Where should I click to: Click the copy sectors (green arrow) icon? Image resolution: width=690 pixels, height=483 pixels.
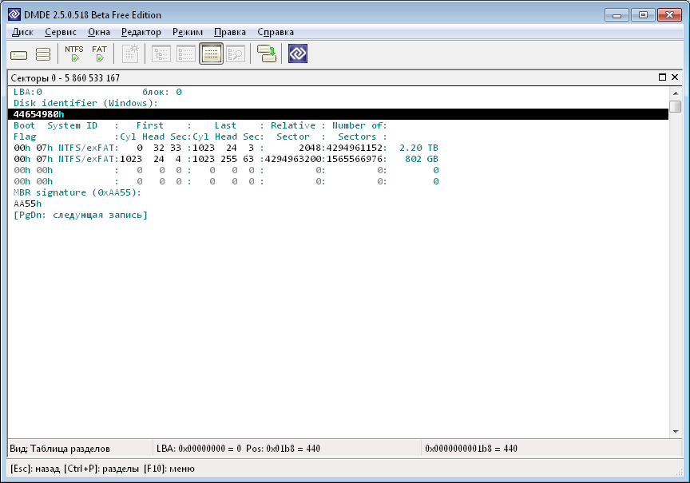click(267, 54)
